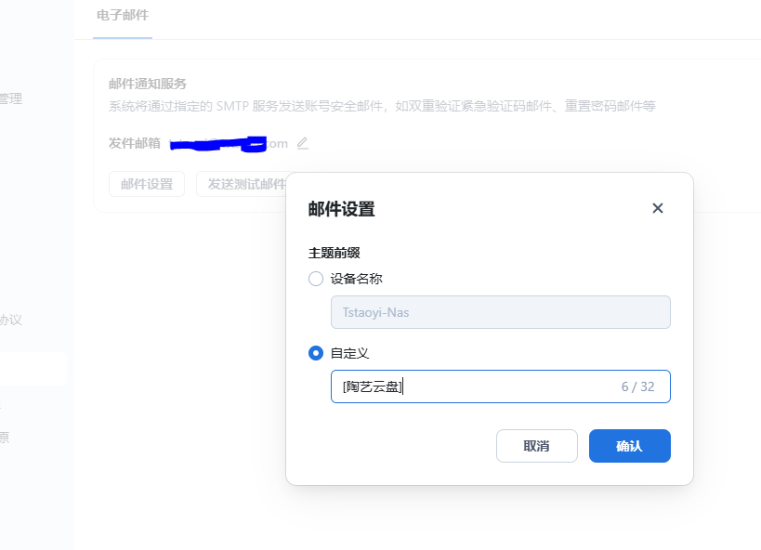The height and width of the screenshot is (550, 761).
Task: Close the 邮件设置 dialog with the X
Action: tap(658, 208)
